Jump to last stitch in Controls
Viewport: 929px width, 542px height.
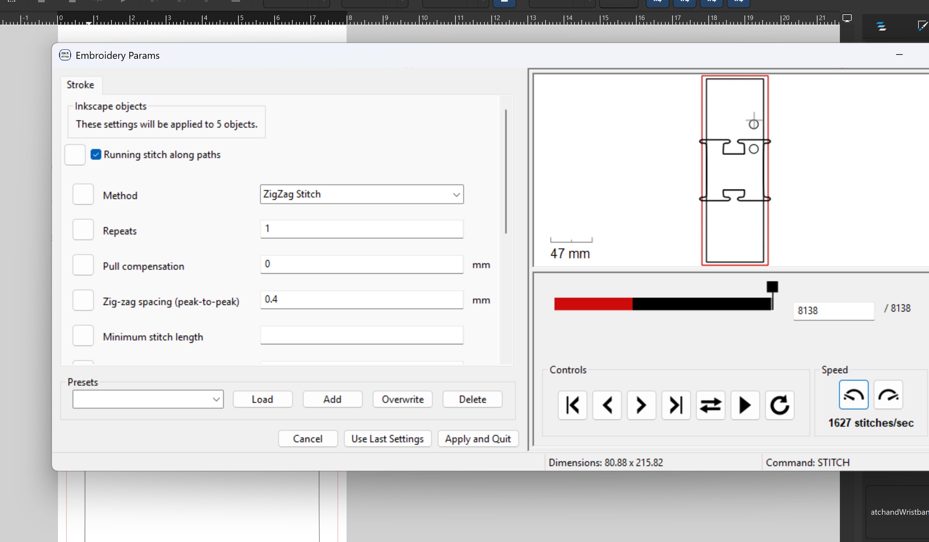tap(676, 405)
